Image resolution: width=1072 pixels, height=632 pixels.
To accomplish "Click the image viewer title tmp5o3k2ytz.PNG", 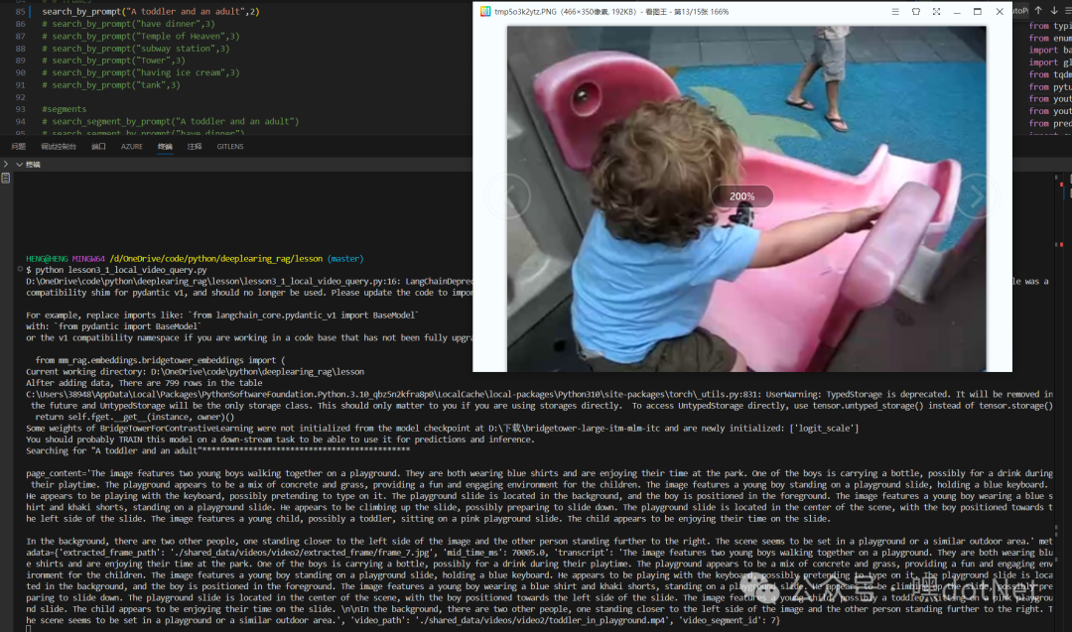I will tap(525, 12).
